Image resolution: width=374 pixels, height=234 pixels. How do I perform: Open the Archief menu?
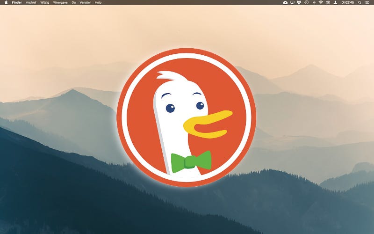coord(31,2)
